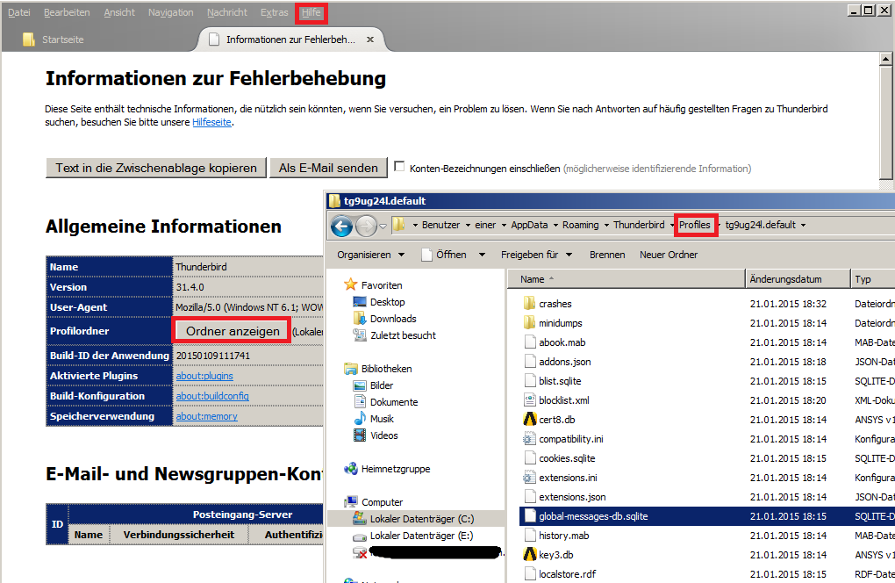Screen dimensions: 895x583
Task: Open the Ansicht menu
Action: pos(119,12)
